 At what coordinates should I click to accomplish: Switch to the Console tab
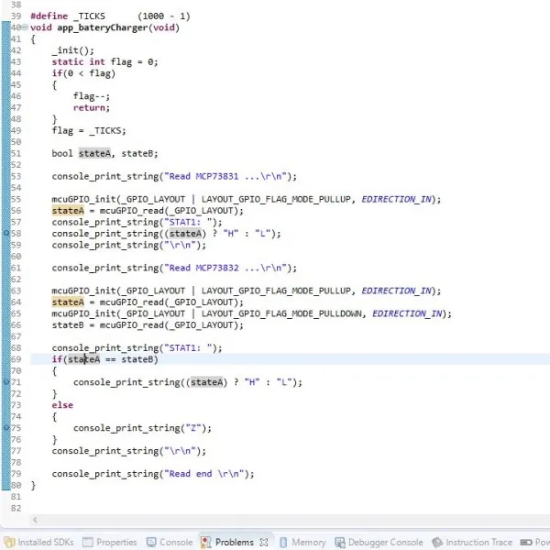coord(170,543)
